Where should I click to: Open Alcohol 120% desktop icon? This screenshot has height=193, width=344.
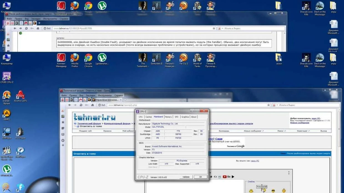tap(20, 96)
